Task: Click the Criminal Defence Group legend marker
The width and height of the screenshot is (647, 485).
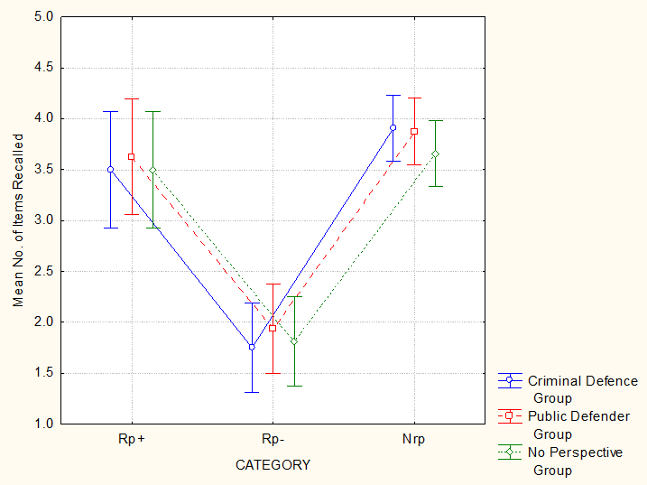Action: tap(510, 380)
